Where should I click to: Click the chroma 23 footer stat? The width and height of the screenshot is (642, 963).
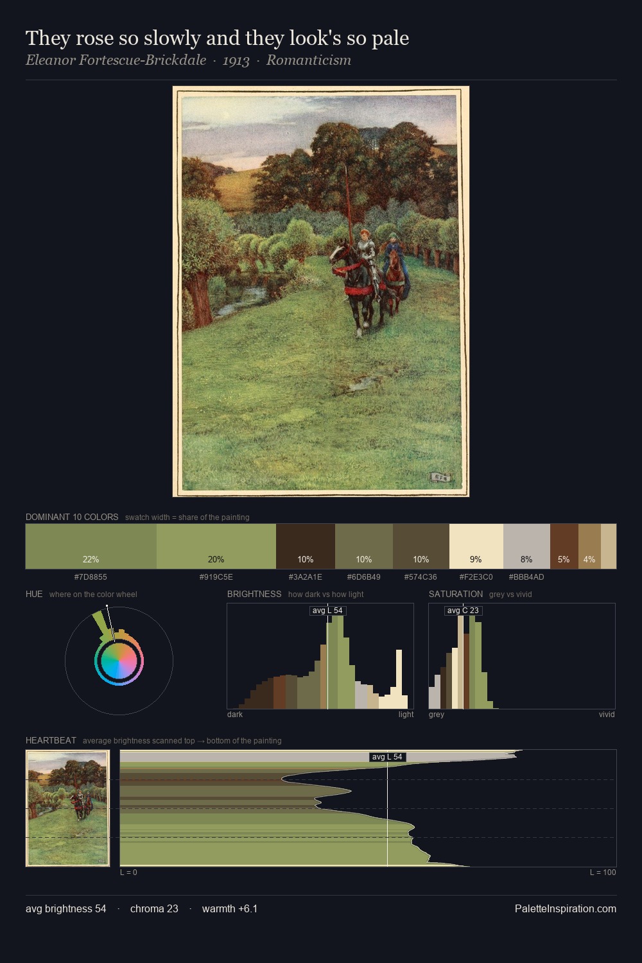pyautogui.click(x=154, y=908)
